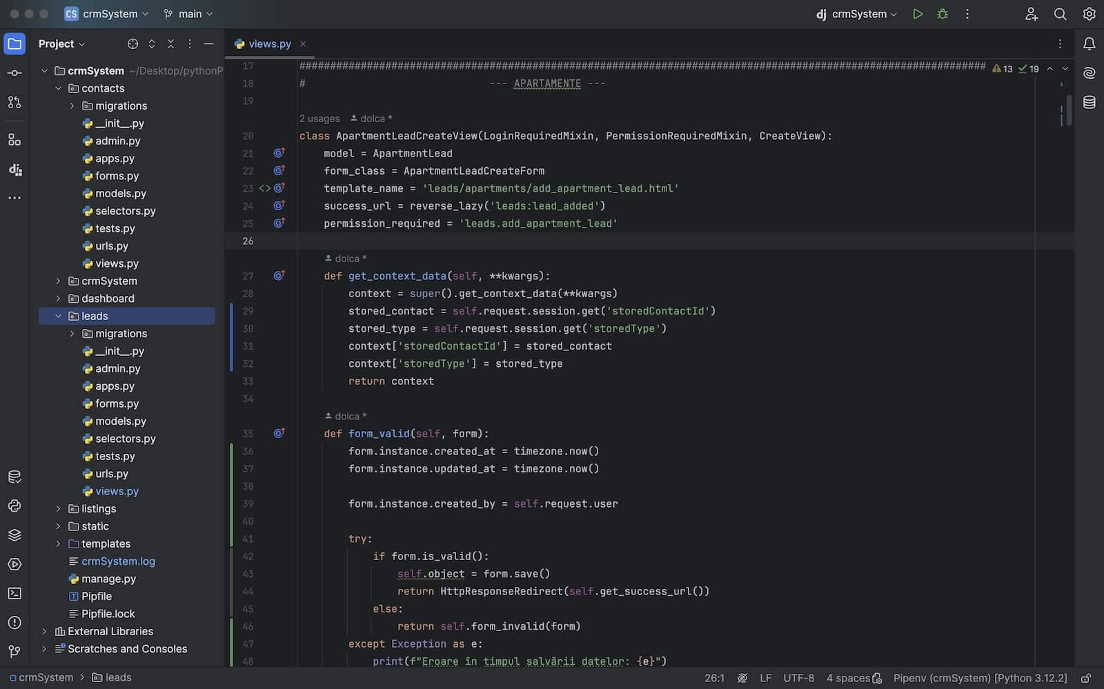Start the Debug bug icon
This screenshot has width=1104, height=689.
(x=942, y=14)
